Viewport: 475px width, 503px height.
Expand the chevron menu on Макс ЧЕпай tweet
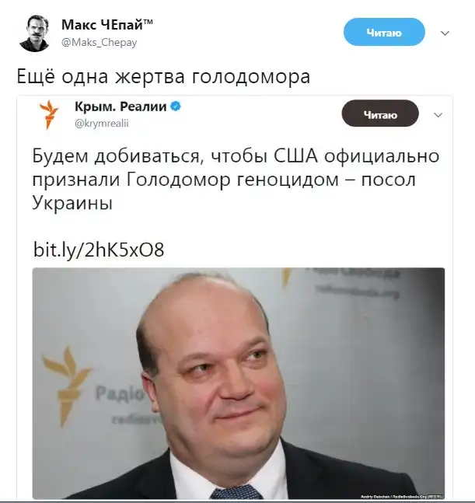coord(445,33)
